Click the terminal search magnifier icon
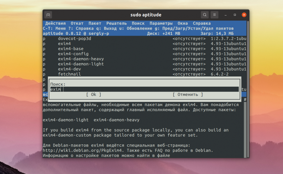 pyautogui.click(x=205, y=15)
